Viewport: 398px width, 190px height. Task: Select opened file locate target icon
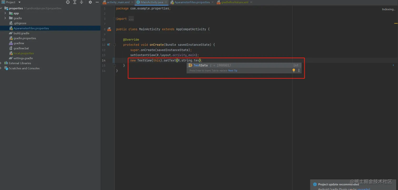[68, 2]
